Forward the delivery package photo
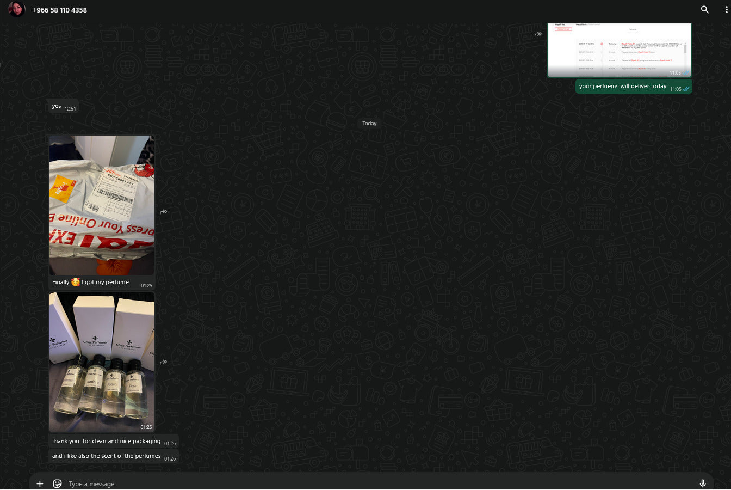The height and width of the screenshot is (490, 731). 163,212
